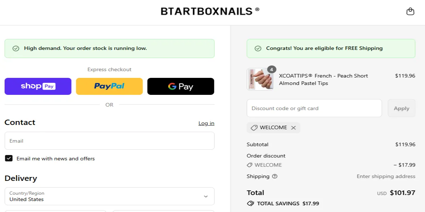Click the XCOATTIPS product thumbnail
This screenshot has width=425, height=212.
260,79
